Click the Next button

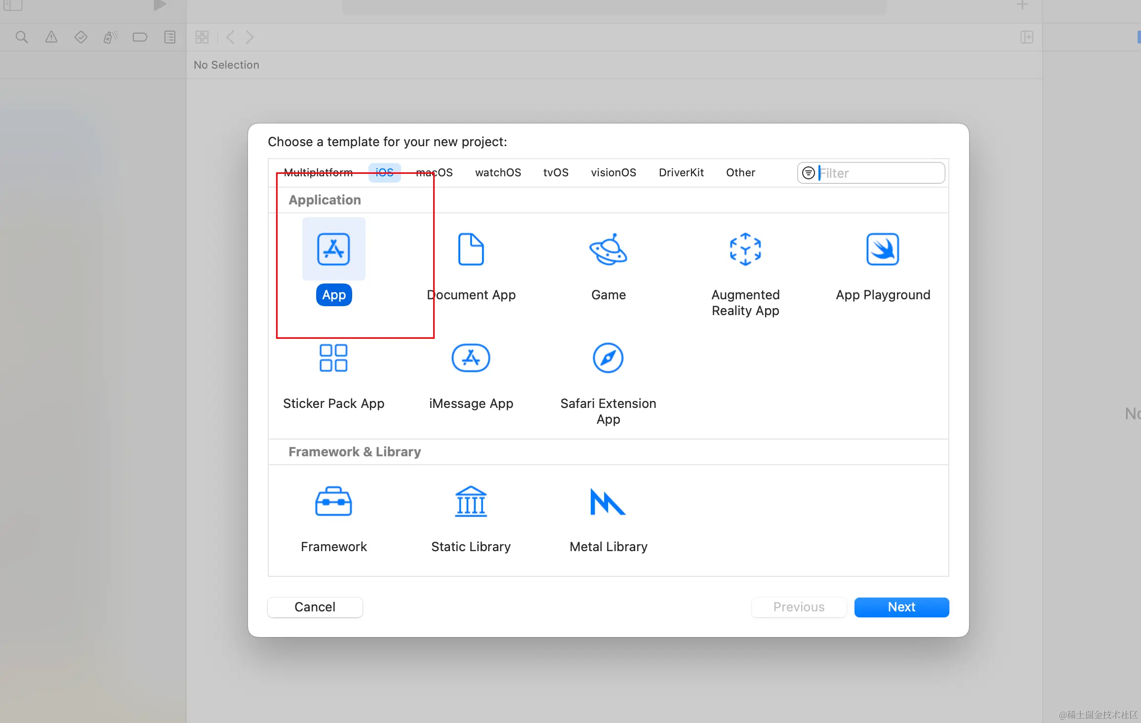coord(901,607)
